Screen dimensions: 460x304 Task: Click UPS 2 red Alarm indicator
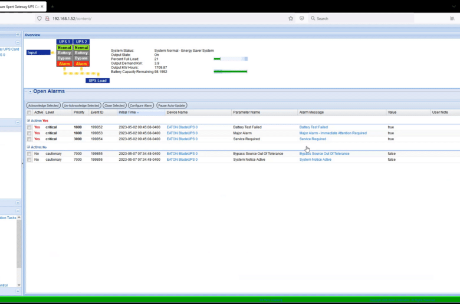click(81, 64)
